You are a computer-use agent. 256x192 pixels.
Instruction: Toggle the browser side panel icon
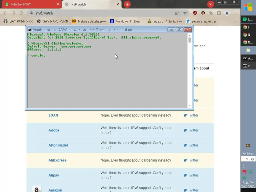click(x=219, y=13)
